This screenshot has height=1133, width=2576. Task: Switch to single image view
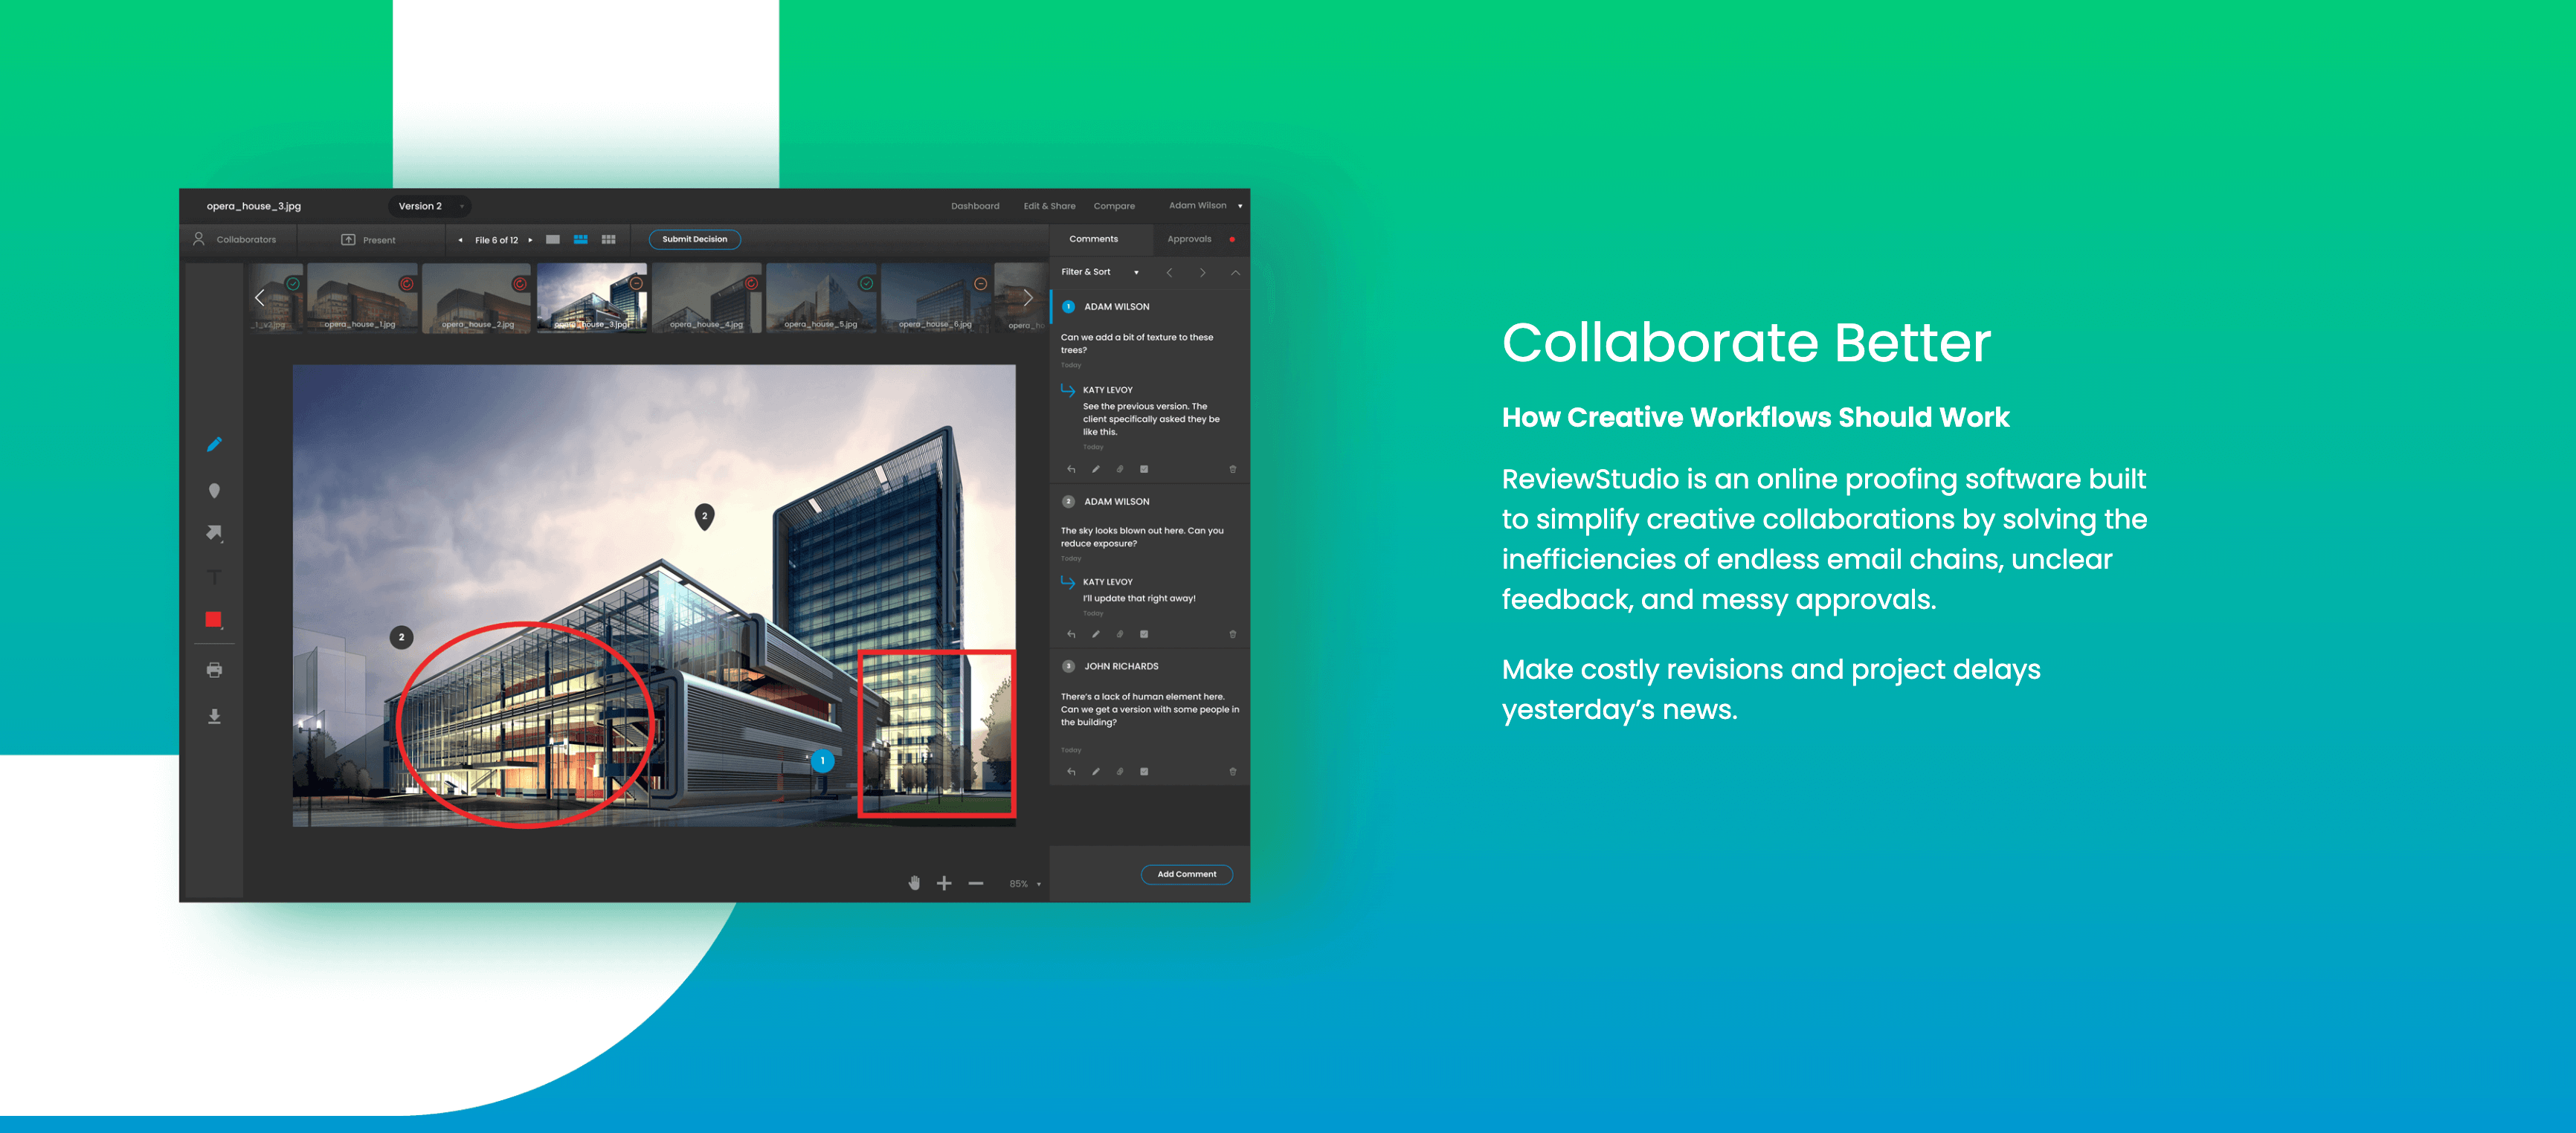pyautogui.click(x=553, y=239)
